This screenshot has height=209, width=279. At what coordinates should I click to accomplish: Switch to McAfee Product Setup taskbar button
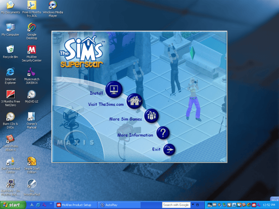(76, 205)
